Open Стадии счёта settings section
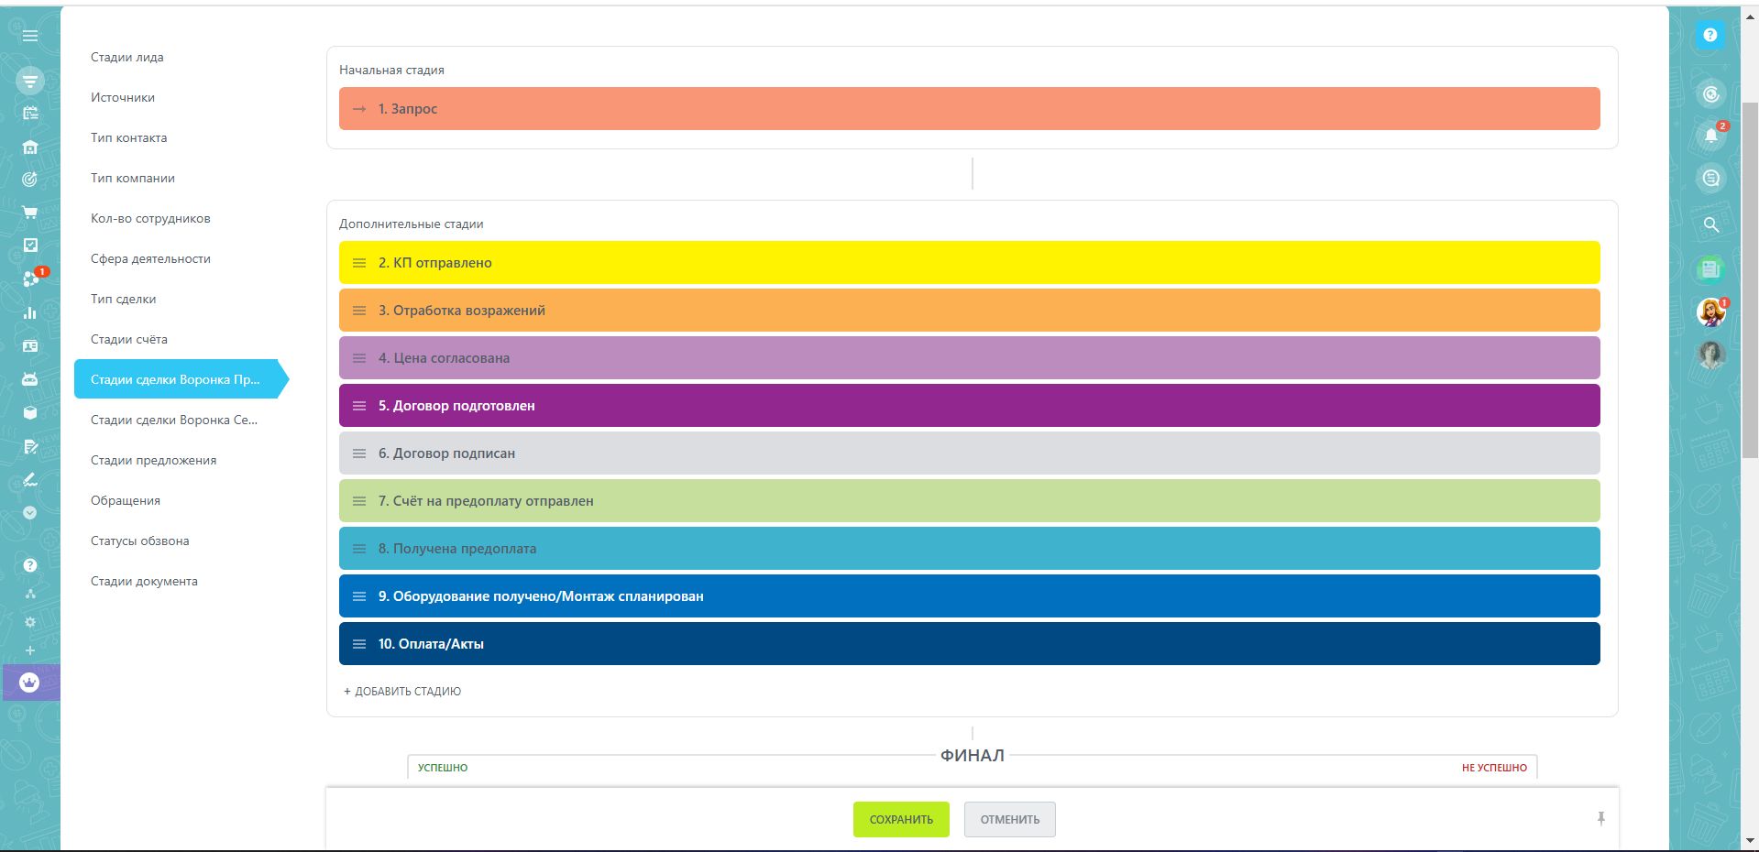This screenshot has width=1759, height=852. (129, 339)
